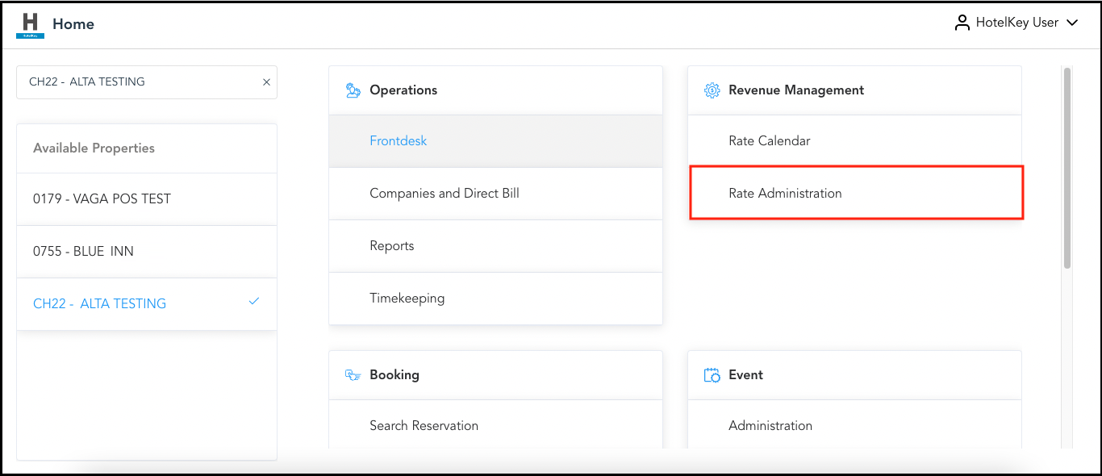The width and height of the screenshot is (1102, 476).
Task: Open Administration under Event
Action: [770, 425]
